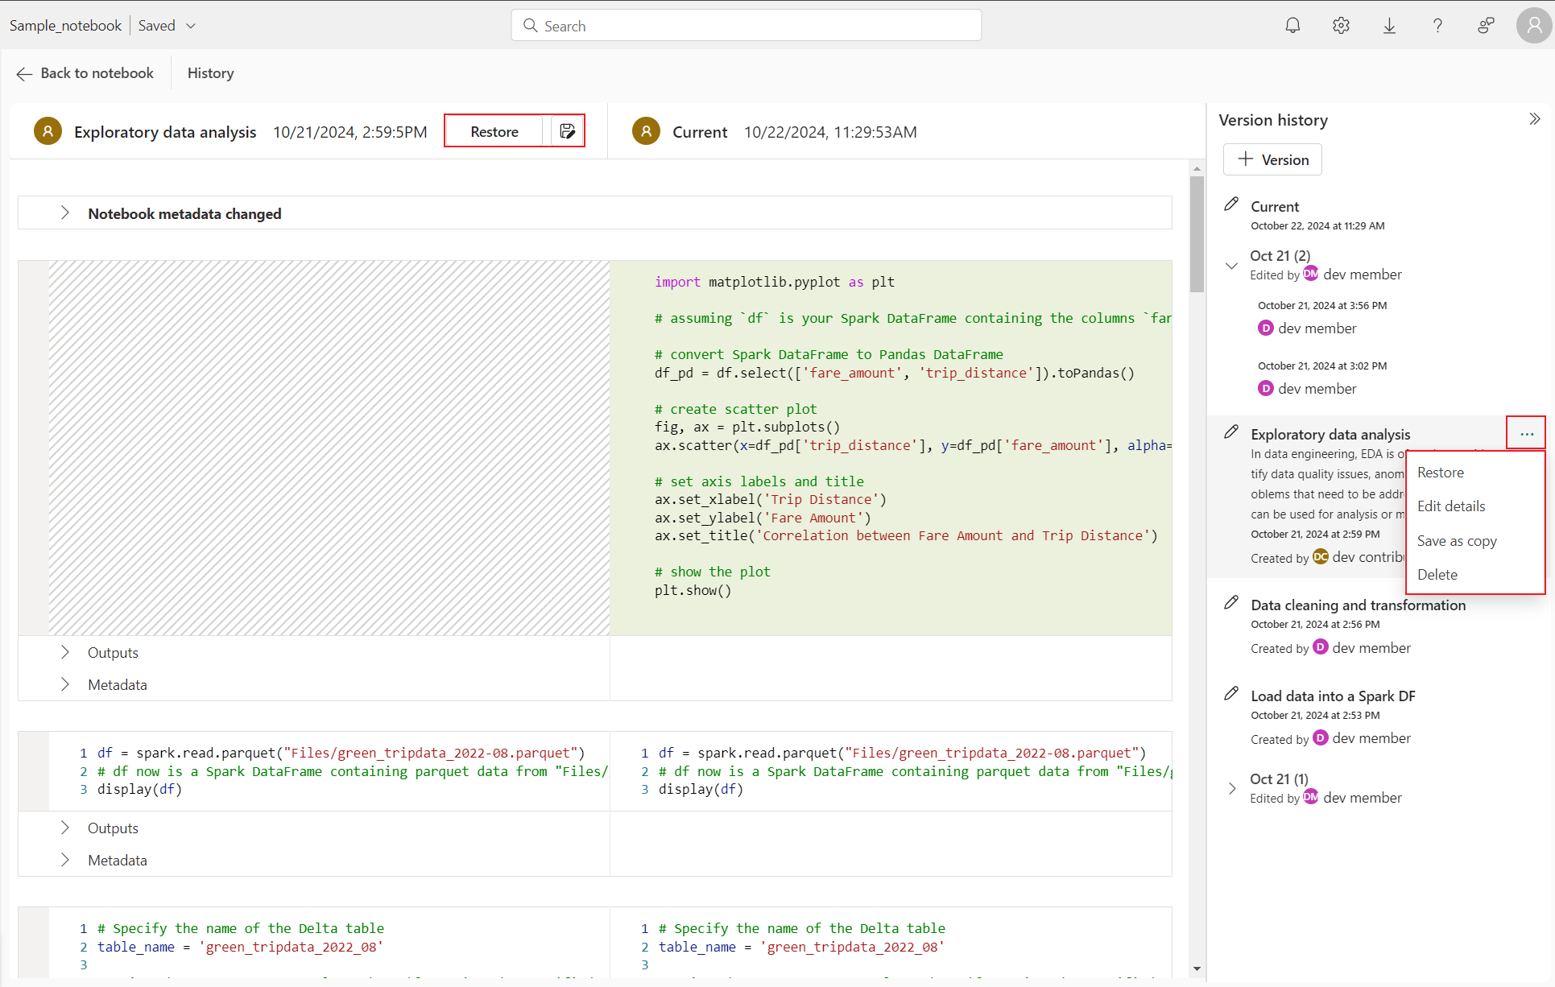Click the Restore button in the header
The height and width of the screenshot is (987, 1555).
pyautogui.click(x=494, y=131)
